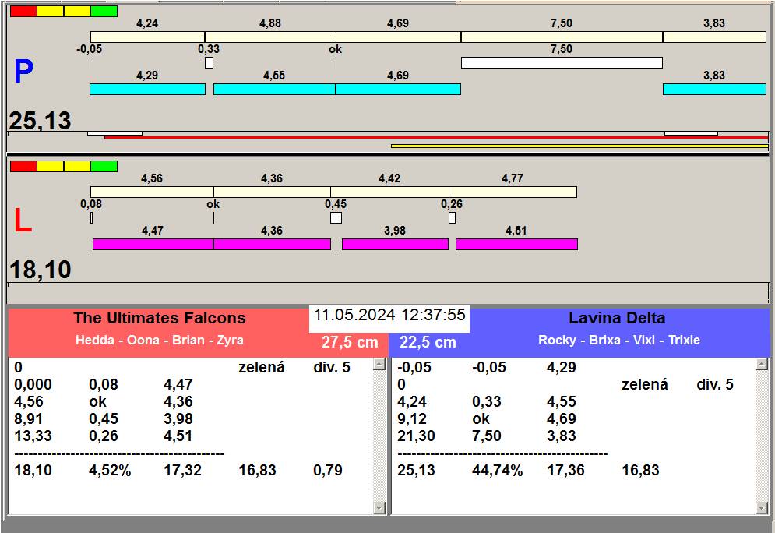Click the jump height 27,5 cm
The height and width of the screenshot is (533, 775).
tap(350, 342)
